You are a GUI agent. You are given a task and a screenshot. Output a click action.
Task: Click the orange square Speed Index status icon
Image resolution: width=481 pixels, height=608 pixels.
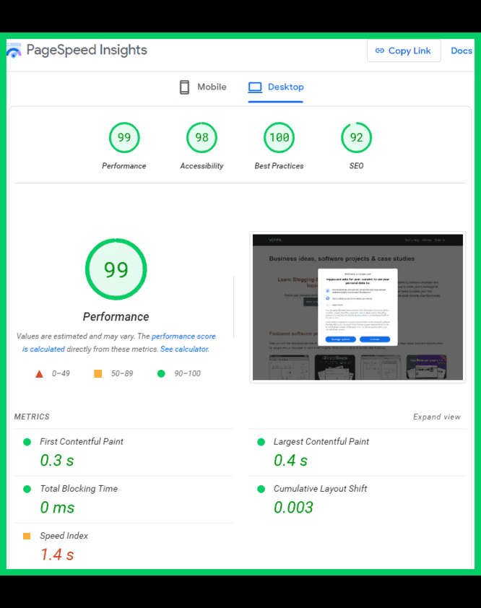point(27,537)
